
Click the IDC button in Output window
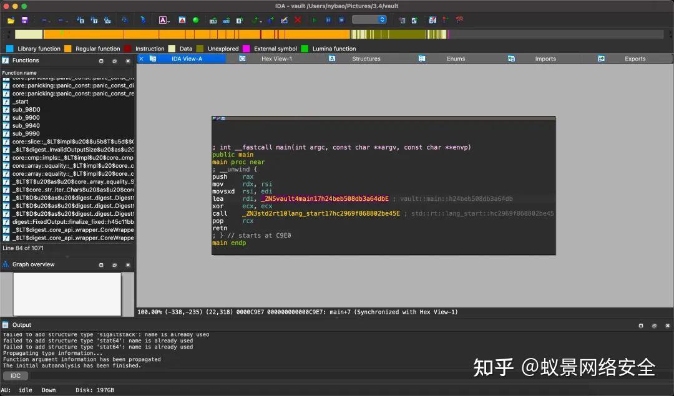pos(15,375)
